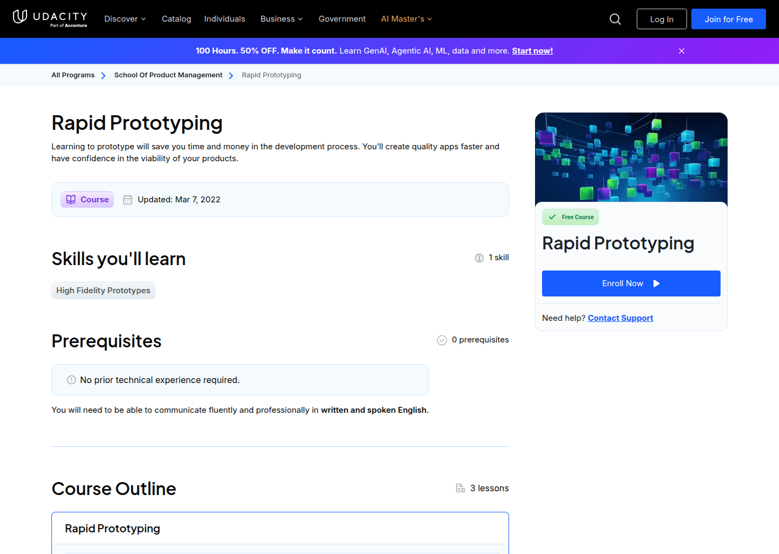The height and width of the screenshot is (554, 779).
Task: Go to the Catalog page
Action: 176,19
